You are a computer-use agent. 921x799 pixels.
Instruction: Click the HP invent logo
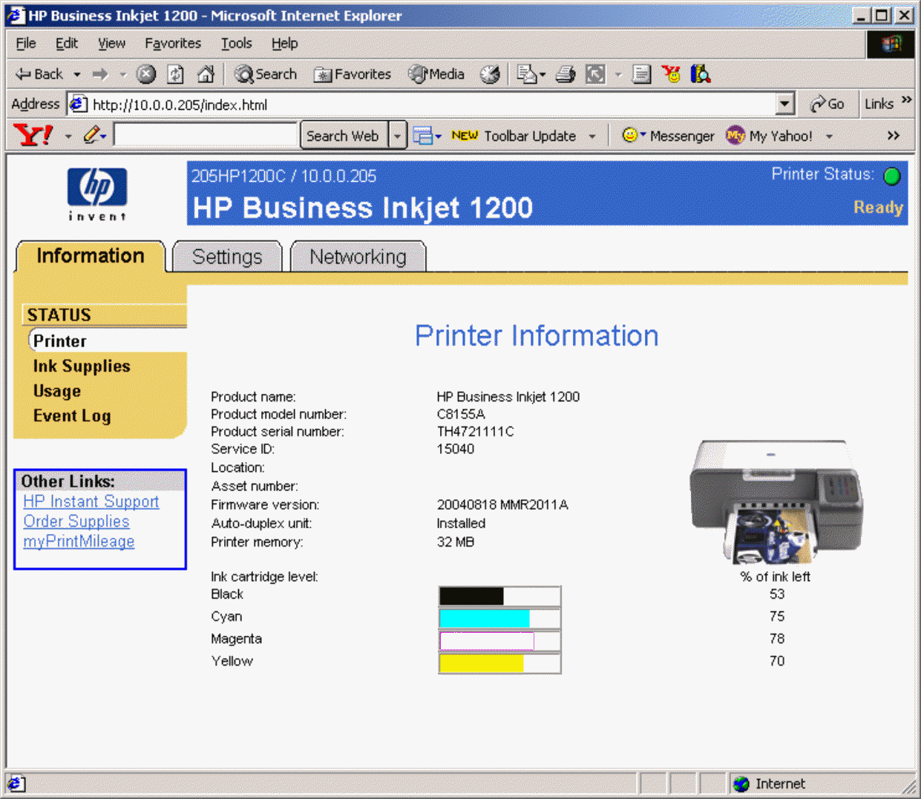pyautogui.click(x=97, y=194)
